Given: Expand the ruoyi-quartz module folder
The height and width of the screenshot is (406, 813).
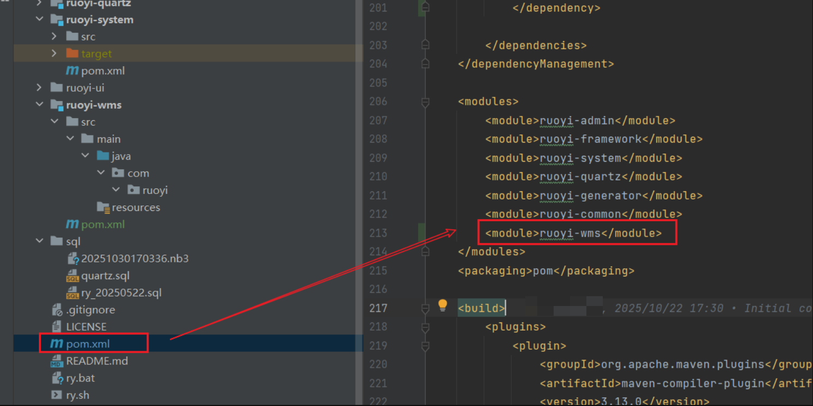Looking at the screenshot, I should point(39,3).
